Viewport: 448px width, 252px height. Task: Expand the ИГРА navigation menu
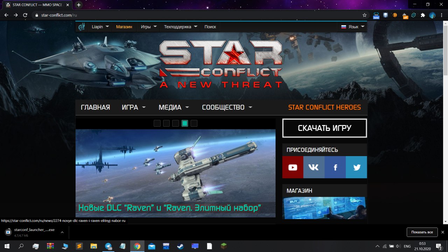pyautogui.click(x=134, y=107)
